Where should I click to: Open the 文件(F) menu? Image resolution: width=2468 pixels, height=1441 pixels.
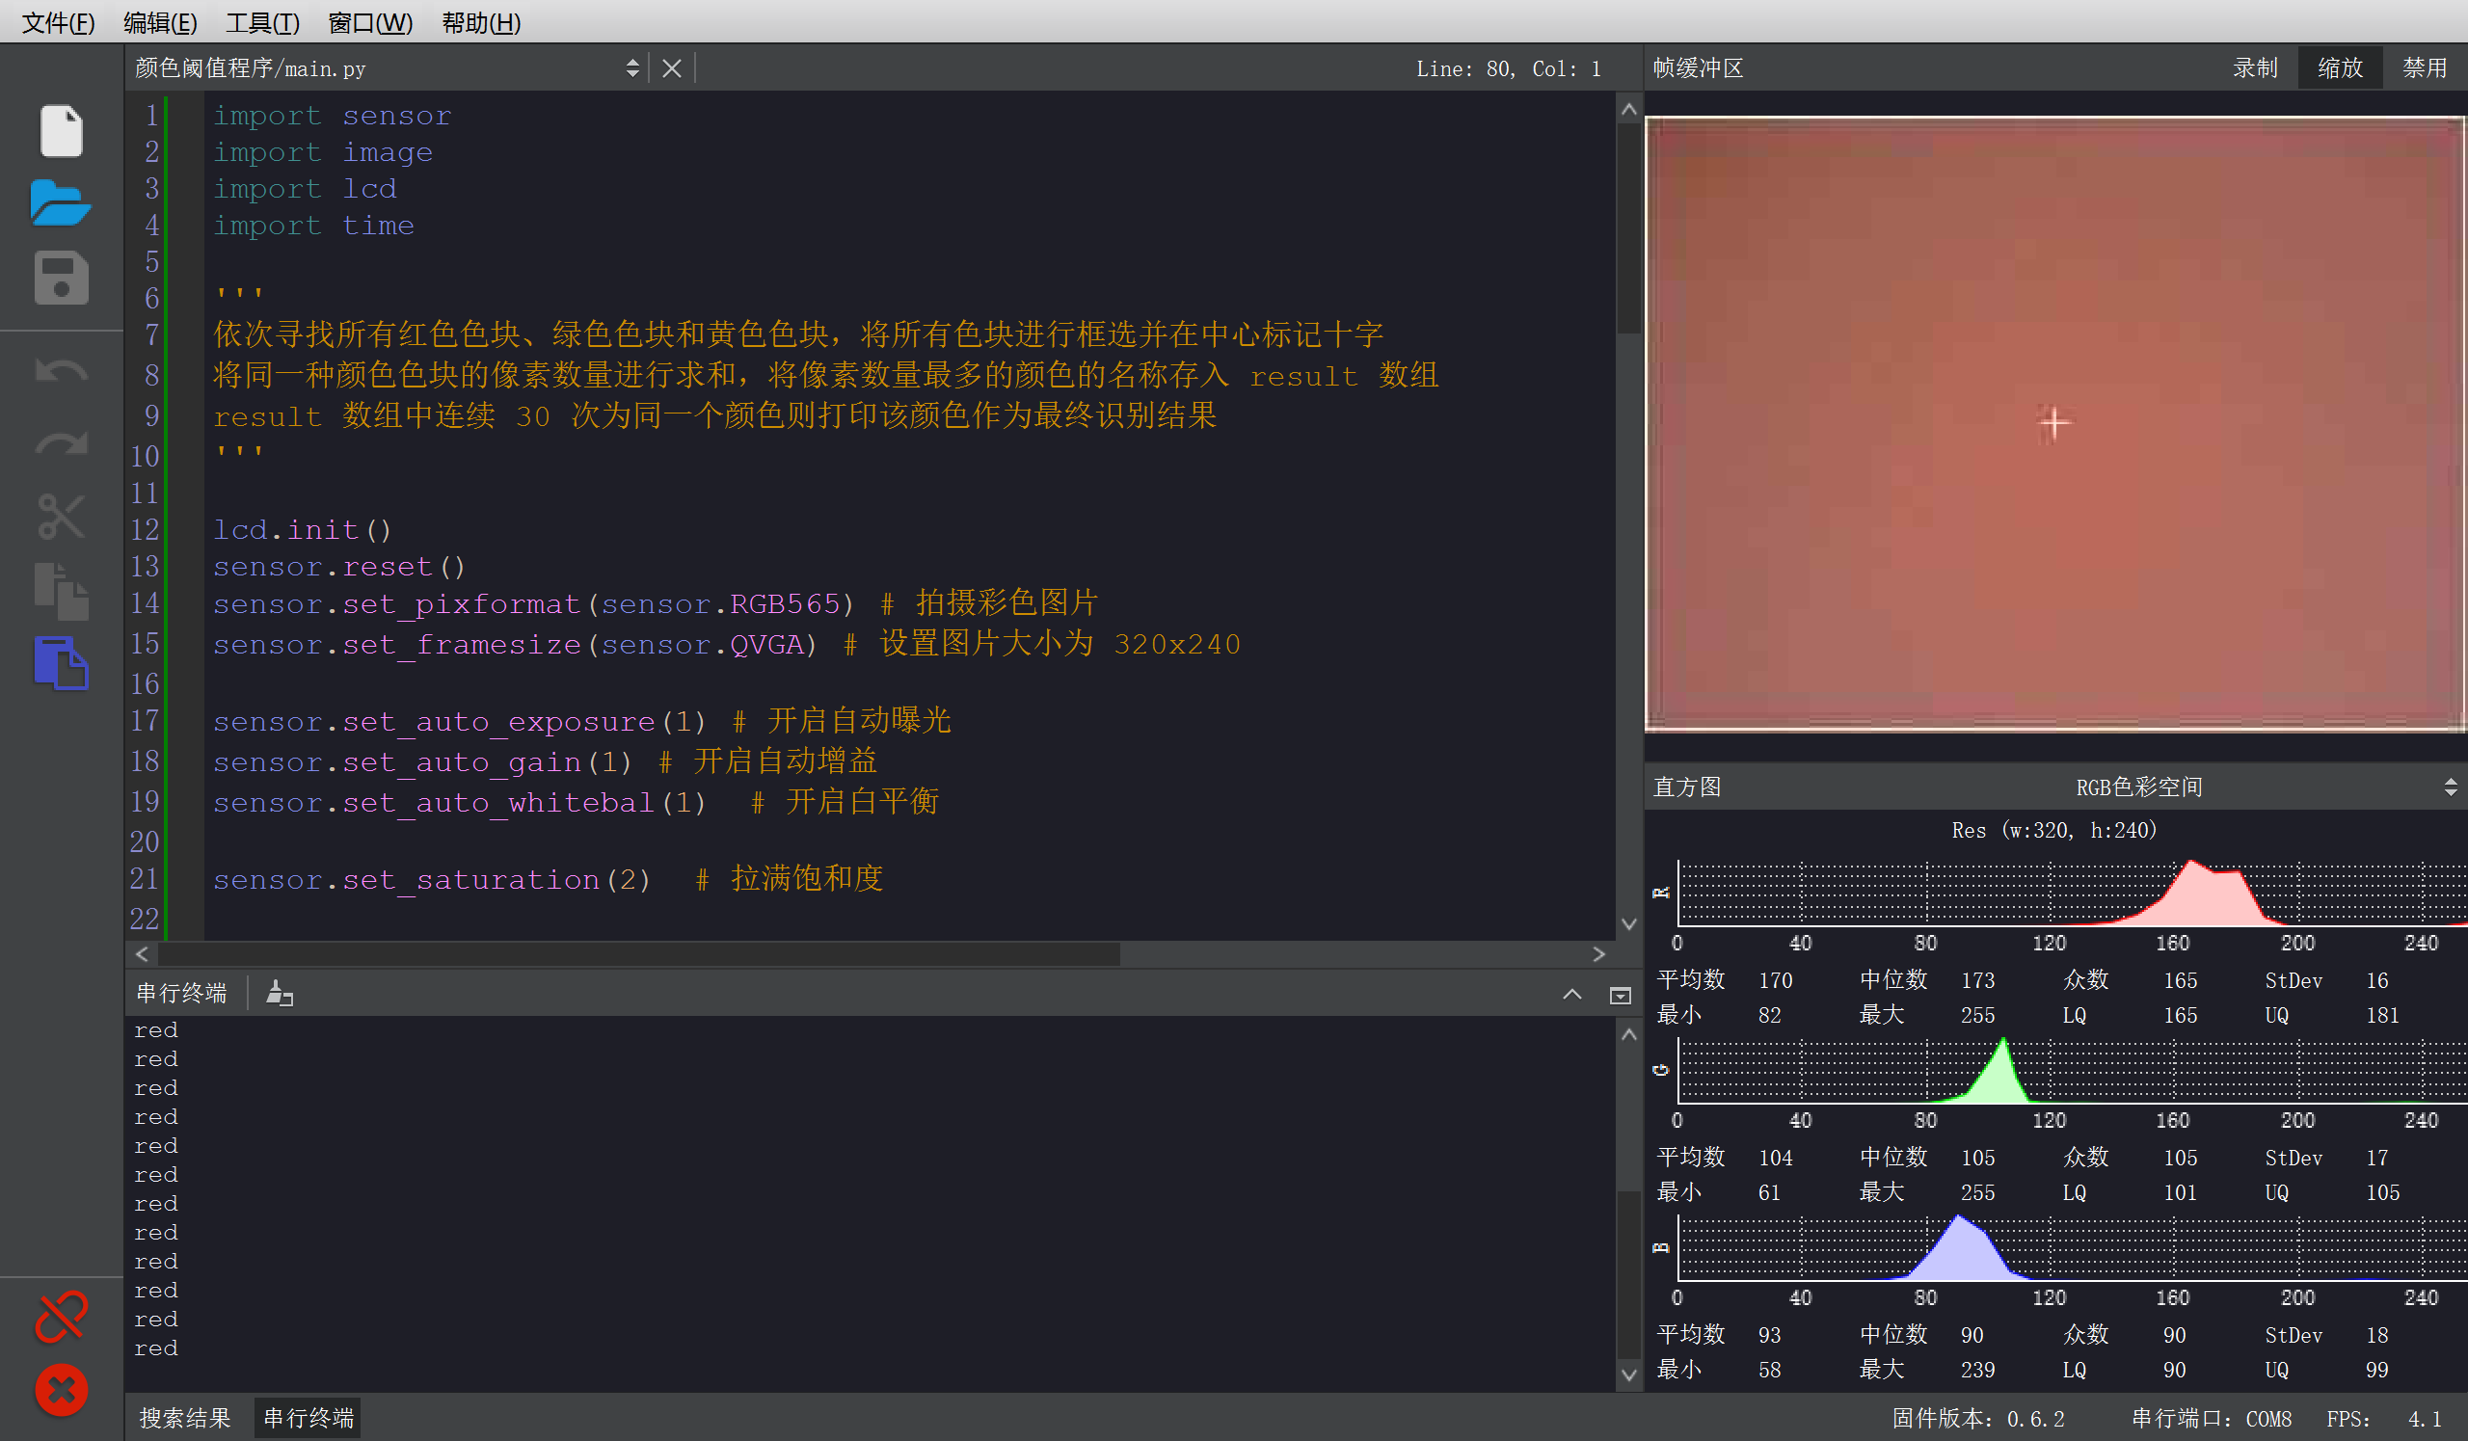[59, 21]
